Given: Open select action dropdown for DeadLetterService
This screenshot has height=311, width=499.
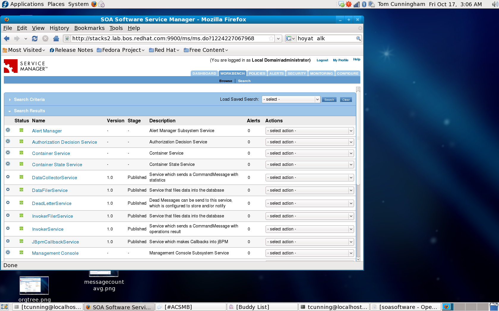Looking at the screenshot, I should (309, 203).
